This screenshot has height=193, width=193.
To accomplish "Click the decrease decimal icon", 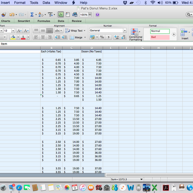I will click(124, 37).
